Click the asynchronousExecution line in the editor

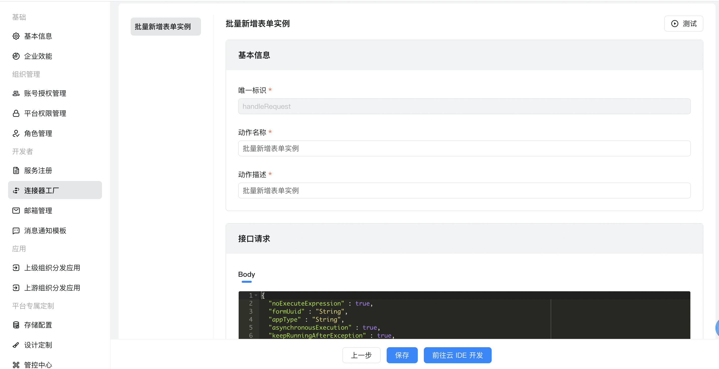pyautogui.click(x=324, y=328)
